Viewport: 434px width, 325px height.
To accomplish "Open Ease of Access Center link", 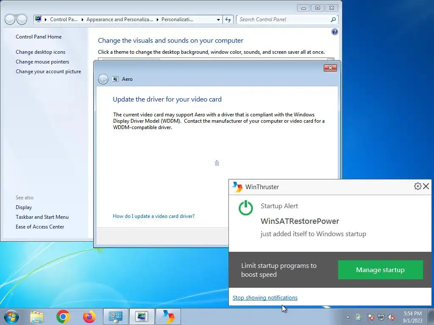I will (40, 227).
